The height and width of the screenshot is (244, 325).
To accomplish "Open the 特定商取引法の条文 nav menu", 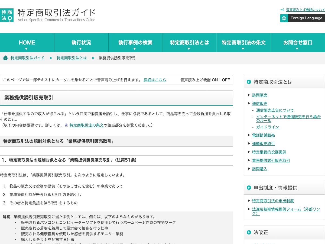I will tap(244, 43).
